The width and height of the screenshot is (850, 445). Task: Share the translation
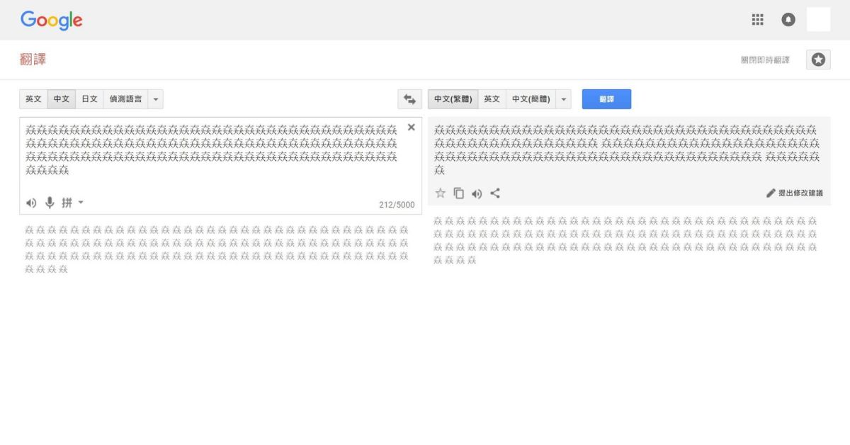[x=494, y=192]
